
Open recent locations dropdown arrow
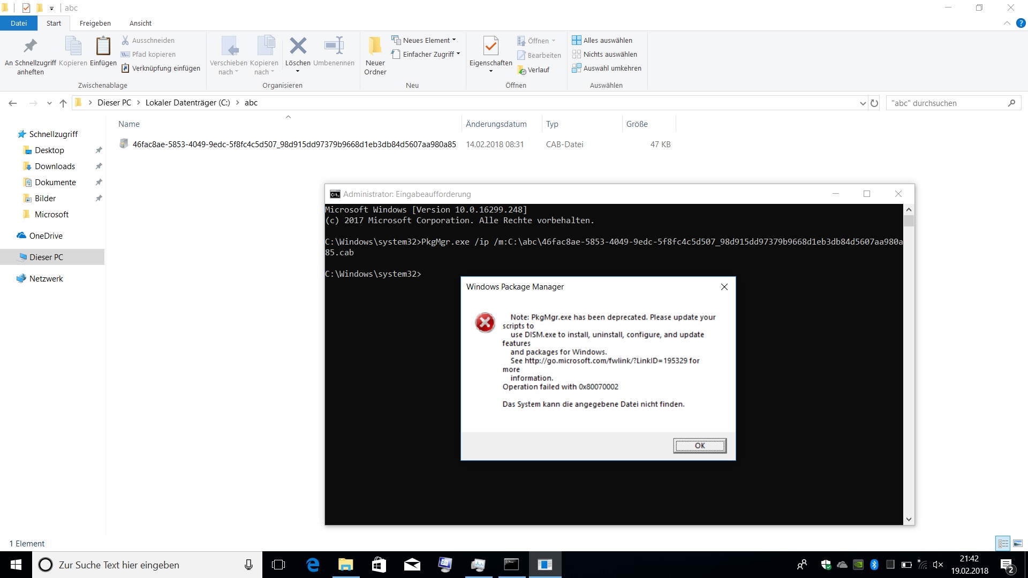49,103
